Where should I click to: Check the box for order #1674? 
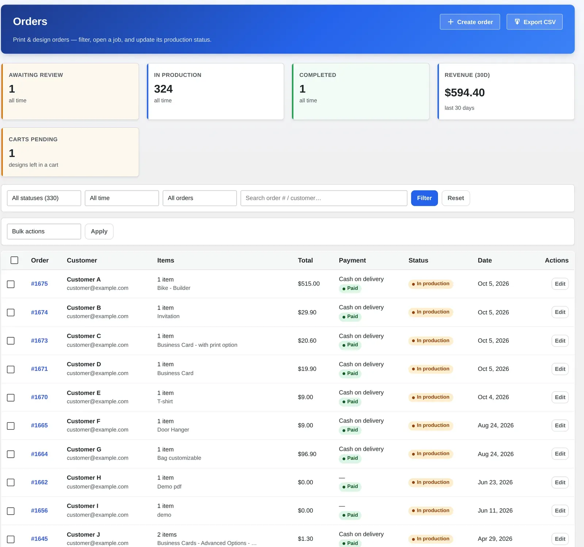pos(11,313)
